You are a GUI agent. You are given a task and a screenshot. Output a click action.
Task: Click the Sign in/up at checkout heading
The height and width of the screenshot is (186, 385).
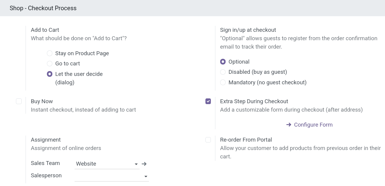click(x=248, y=30)
